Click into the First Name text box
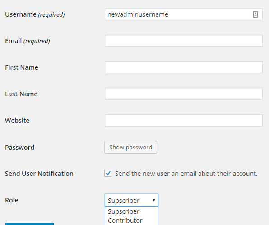Viewport: 269px width, 225px height. click(x=184, y=67)
